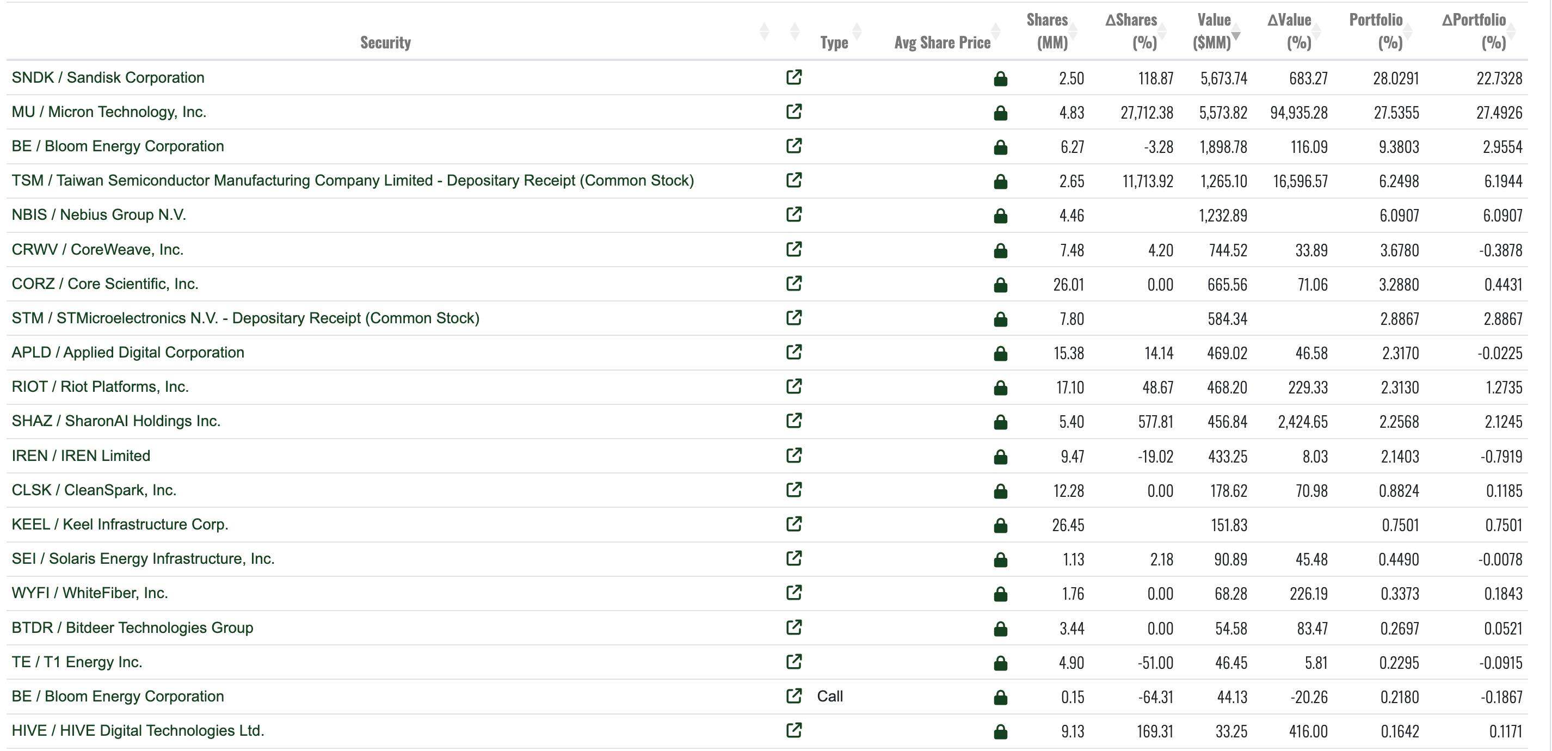1552x751 pixels.
Task: Open external link icon for Solaris Energy
Action: point(794,558)
